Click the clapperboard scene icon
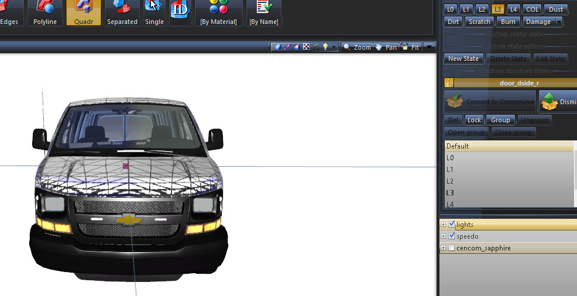Image resolution: width=577 pixels, height=296 pixels. coord(316,47)
